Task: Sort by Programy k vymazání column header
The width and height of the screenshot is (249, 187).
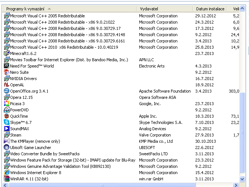Action: 69,9
